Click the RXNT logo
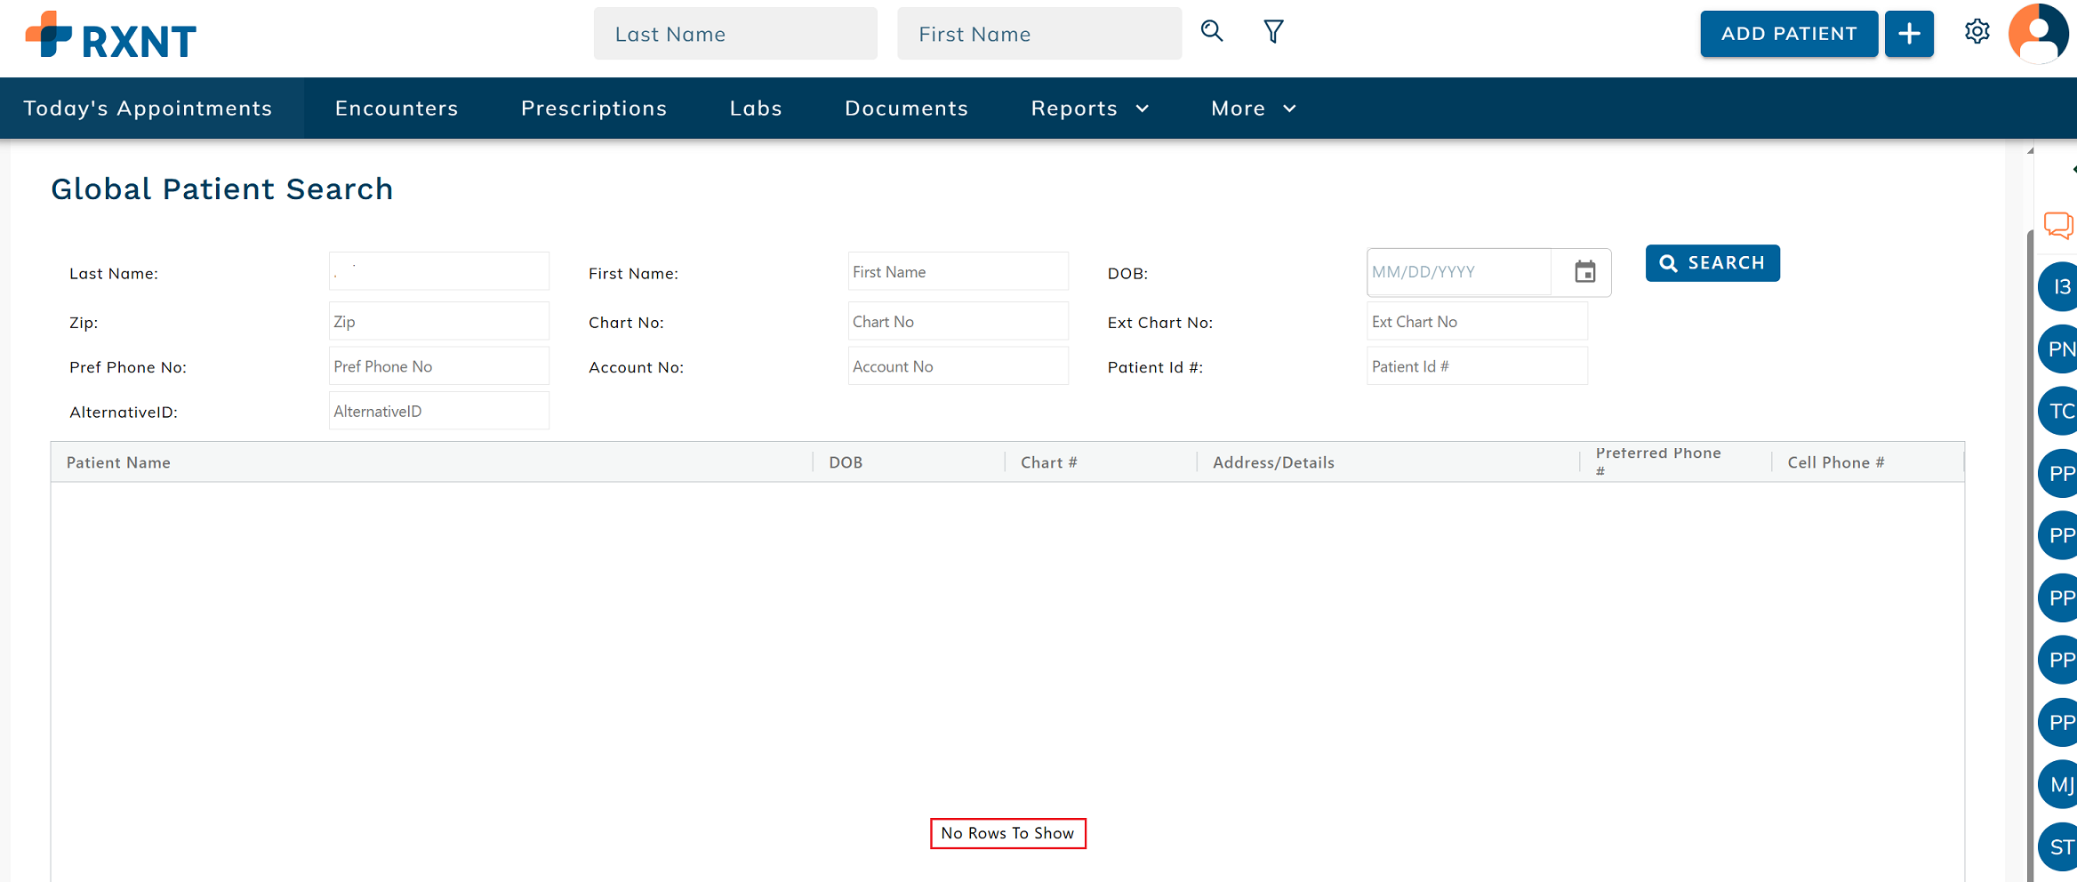2077x882 pixels. [111, 37]
